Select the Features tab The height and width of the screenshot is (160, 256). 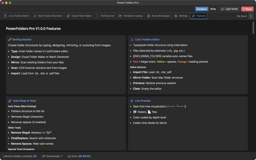tap(199, 16)
